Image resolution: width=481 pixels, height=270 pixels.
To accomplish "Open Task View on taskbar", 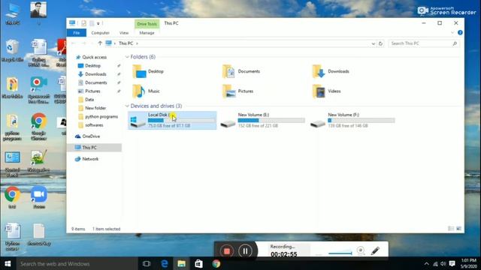I will click(x=147, y=263).
